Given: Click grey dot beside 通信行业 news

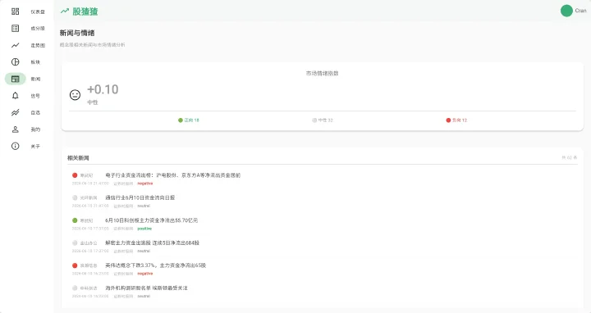Looking at the screenshot, I should 75,197.
